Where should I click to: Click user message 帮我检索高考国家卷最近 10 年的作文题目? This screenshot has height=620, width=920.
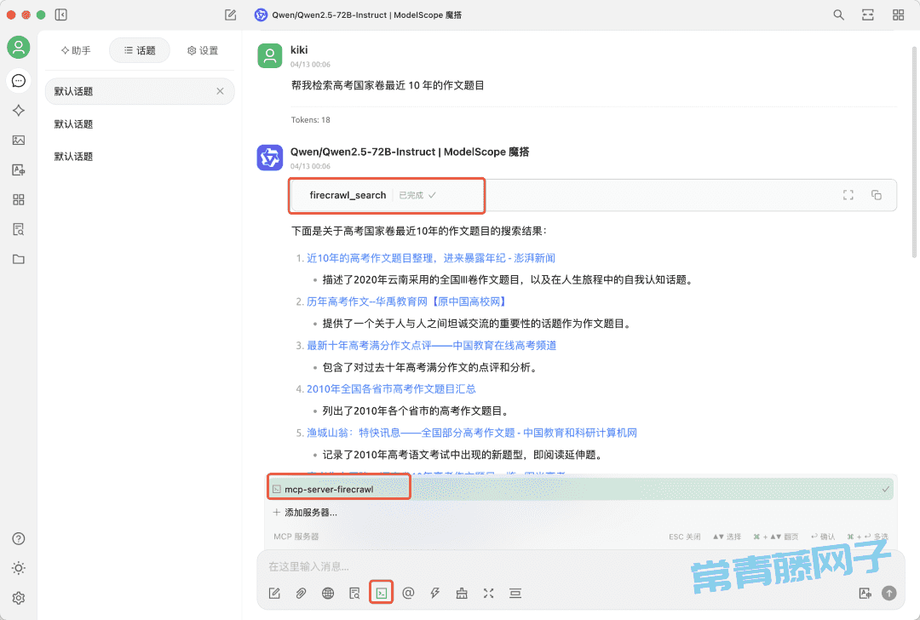coord(388,86)
